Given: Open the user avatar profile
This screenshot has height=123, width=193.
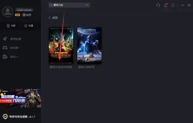Looking at the screenshot, I should (8, 12).
